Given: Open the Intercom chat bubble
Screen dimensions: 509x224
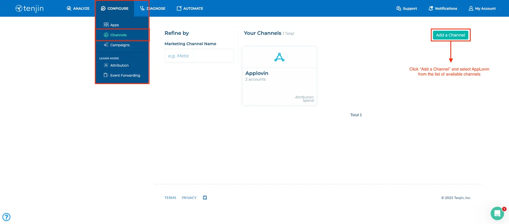Looking at the screenshot, I should pos(497,213).
